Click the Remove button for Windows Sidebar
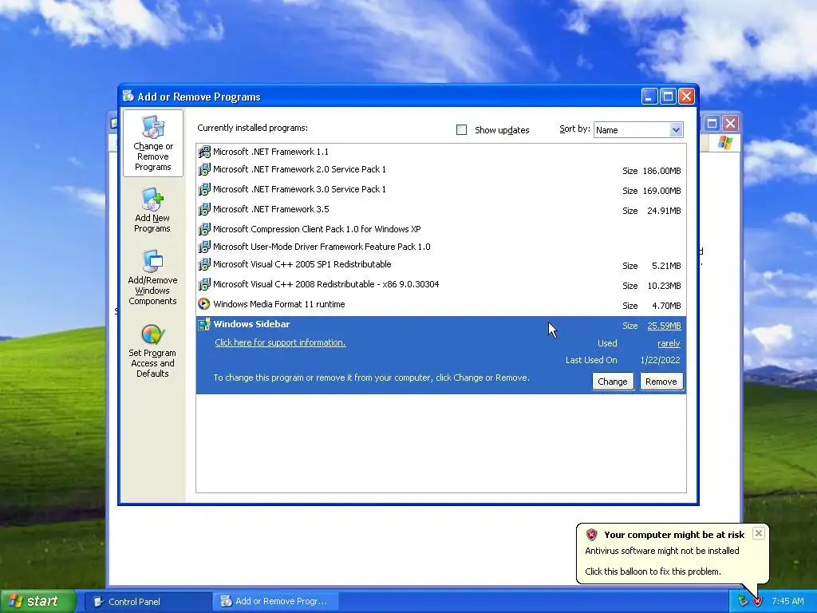817x613 pixels. pos(661,382)
